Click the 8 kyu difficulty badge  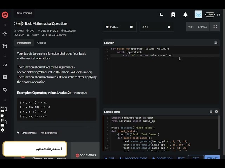pos(18,23)
